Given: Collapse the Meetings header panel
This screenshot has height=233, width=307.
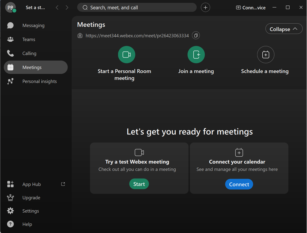Looking at the screenshot, I should pos(284,29).
